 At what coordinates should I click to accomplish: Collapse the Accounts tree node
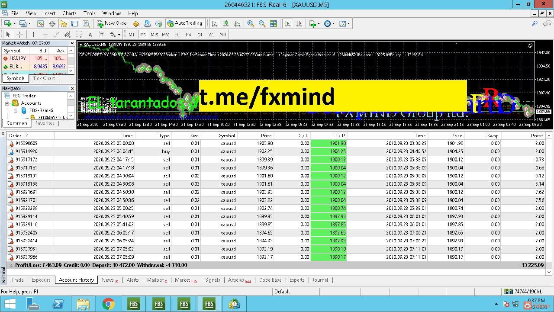click(7, 103)
